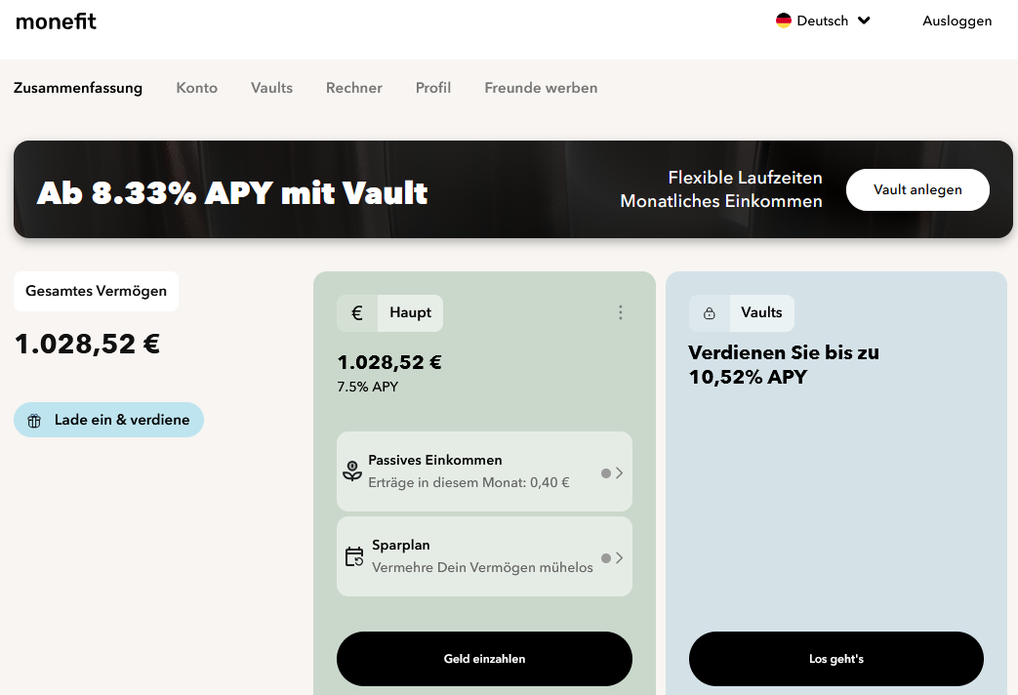Image resolution: width=1018 pixels, height=695 pixels.
Task: Switch to the Rechner tab
Action: (354, 88)
